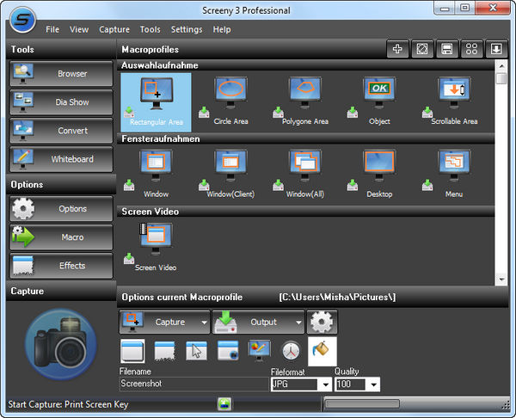Open the File menu
The width and height of the screenshot is (516, 418).
[x=52, y=29]
